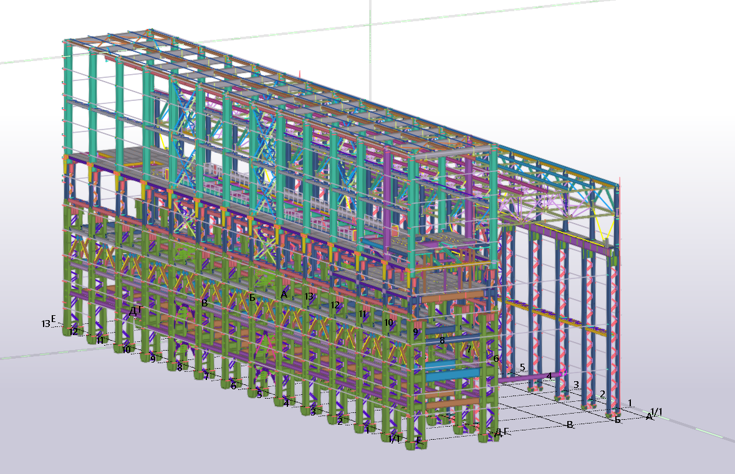Select the purple horizontal beam near grid 4
Screen dimensions: 735x474
tap(530, 377)
